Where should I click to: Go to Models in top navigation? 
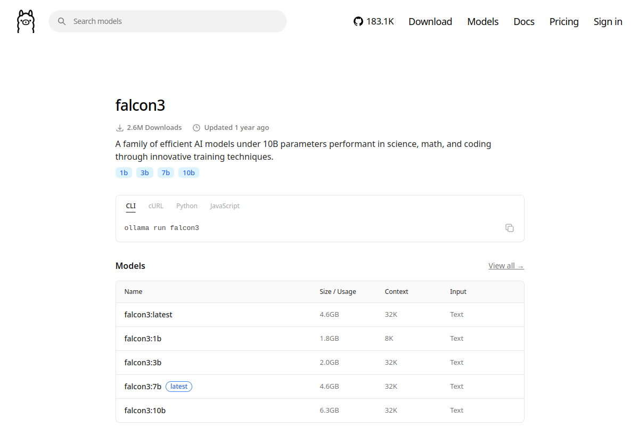click(x=483, y=21)
